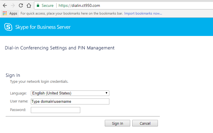Click the Sign In button
This screenshot has height=133, width=213.
pos(117,123)
